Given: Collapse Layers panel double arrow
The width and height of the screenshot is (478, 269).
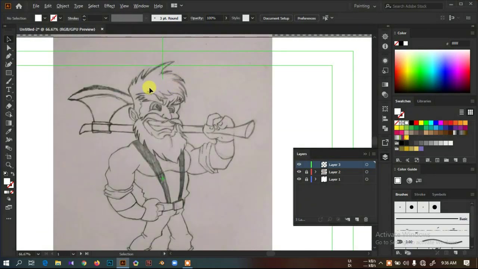Looking at the screenshot, I should (x=365, y=154).
